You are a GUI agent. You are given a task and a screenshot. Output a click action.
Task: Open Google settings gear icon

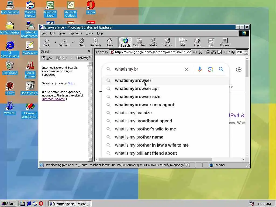coord(239,70)
